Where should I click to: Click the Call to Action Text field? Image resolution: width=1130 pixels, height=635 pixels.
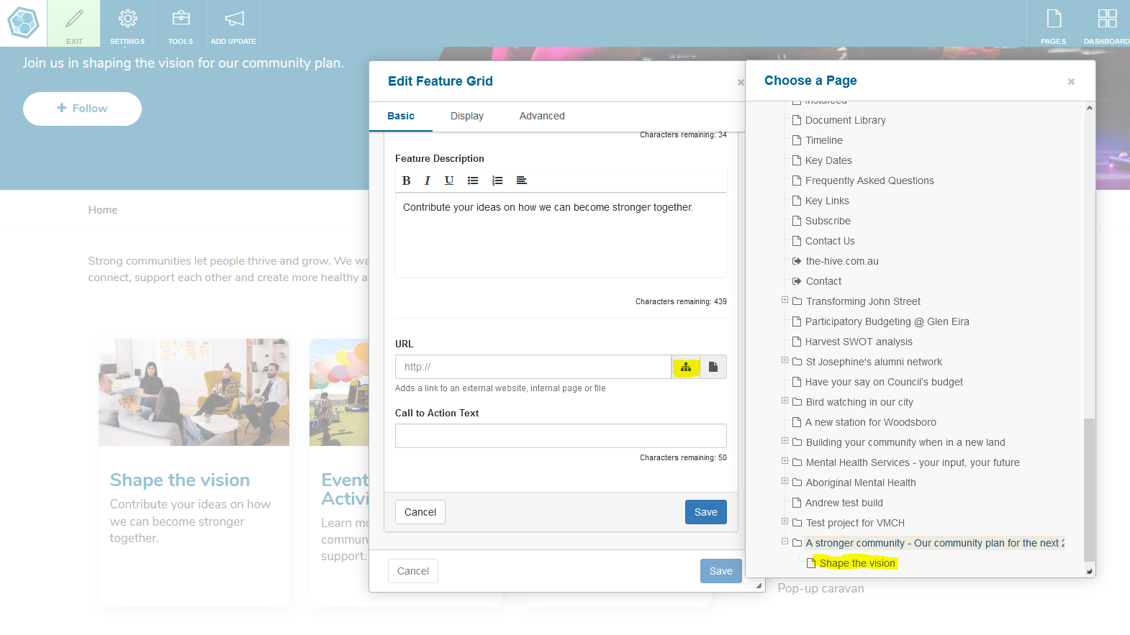[x=561, y=436]
